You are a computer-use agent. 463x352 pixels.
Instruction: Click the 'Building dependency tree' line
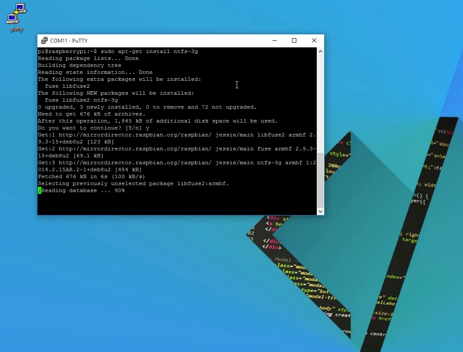click(80, 66)
